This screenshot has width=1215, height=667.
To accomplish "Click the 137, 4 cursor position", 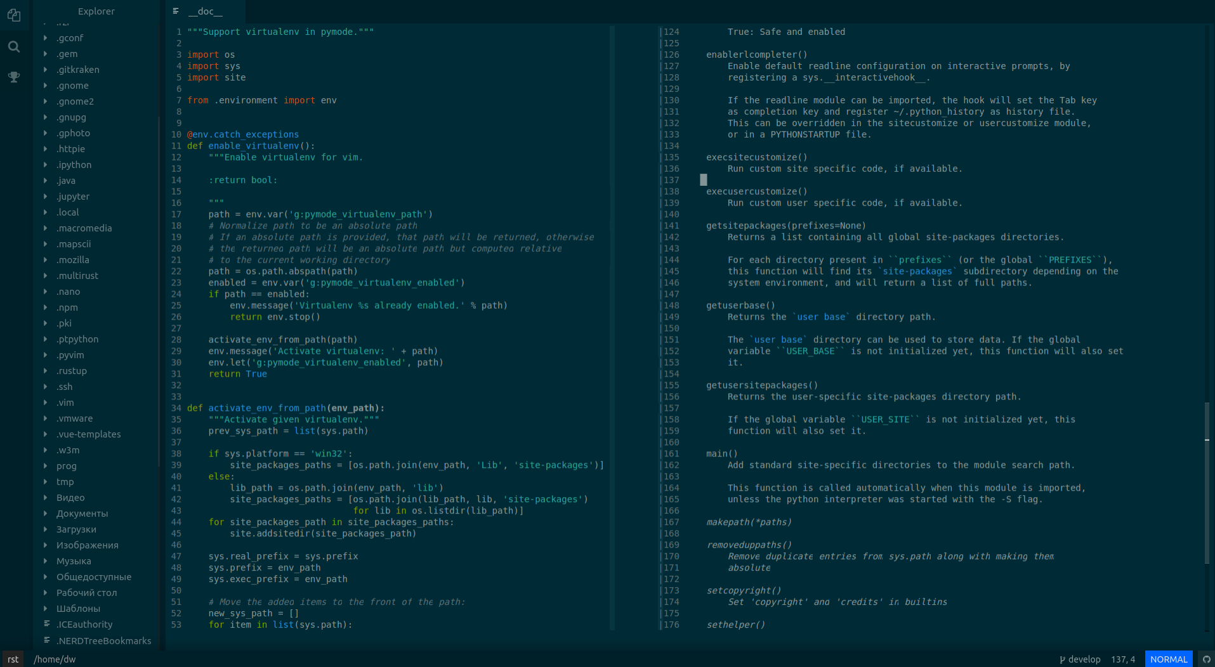I will click(1123, 659).
